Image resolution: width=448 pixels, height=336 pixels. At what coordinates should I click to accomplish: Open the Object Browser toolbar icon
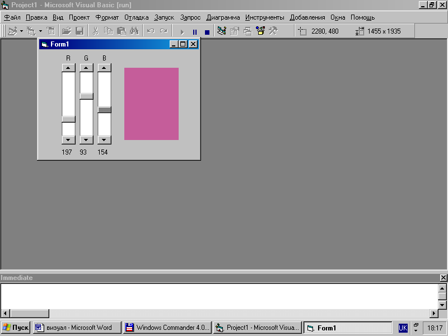click(x=260, y=31)
